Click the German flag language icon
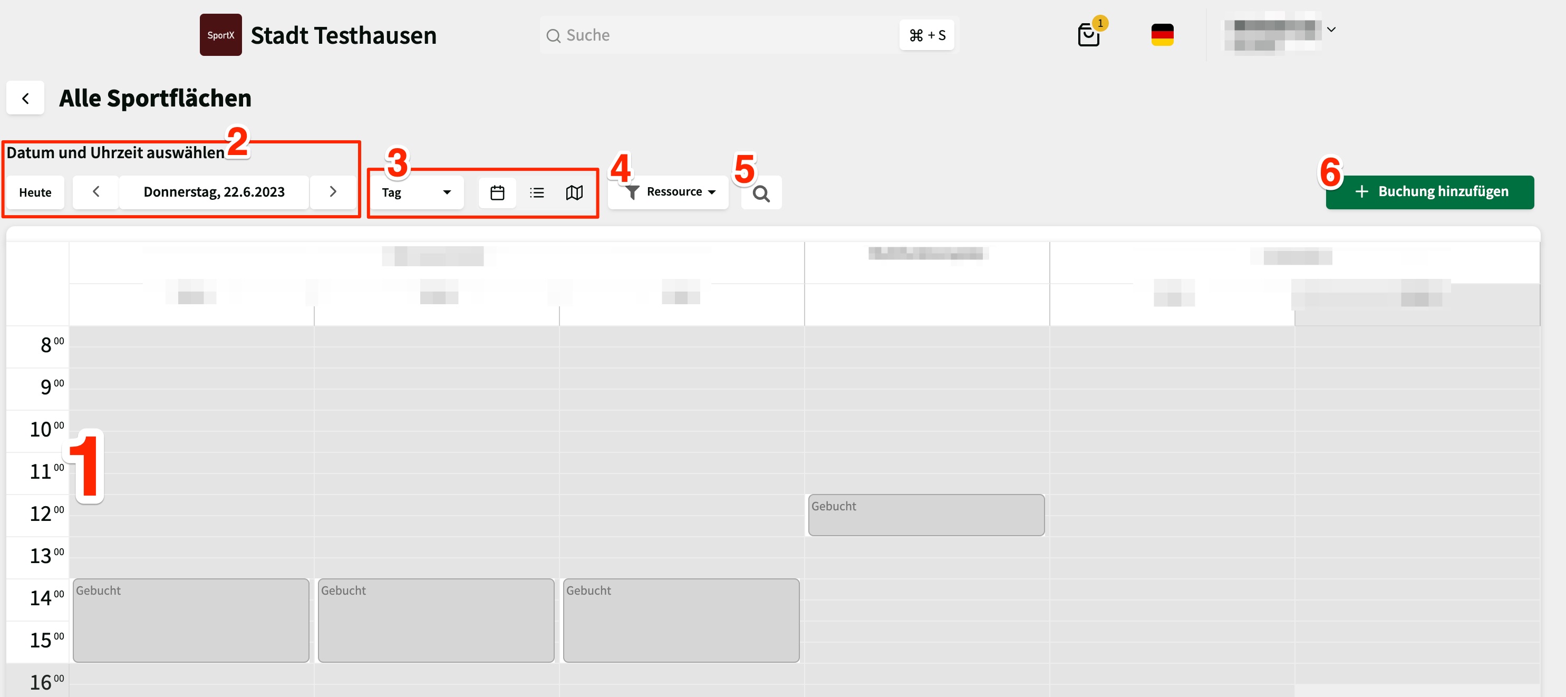This screenshot has width=1566, height=697. [1162, 35]
